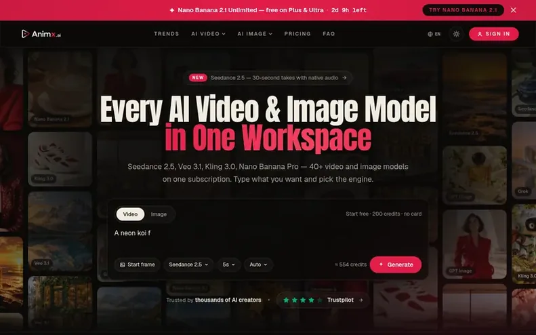Open the Trends menu item
Screen dimensions: 536x335
pos(167,34)
